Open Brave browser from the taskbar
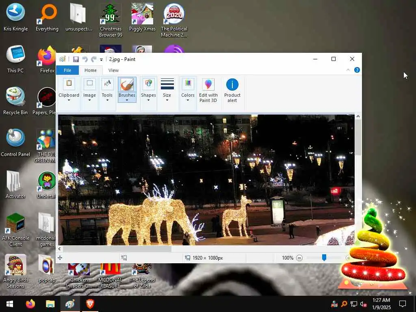The image size is (416, 312). (x=90, y=304)
